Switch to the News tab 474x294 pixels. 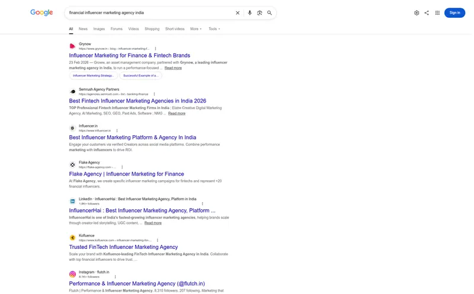click(x=83, y=29)
